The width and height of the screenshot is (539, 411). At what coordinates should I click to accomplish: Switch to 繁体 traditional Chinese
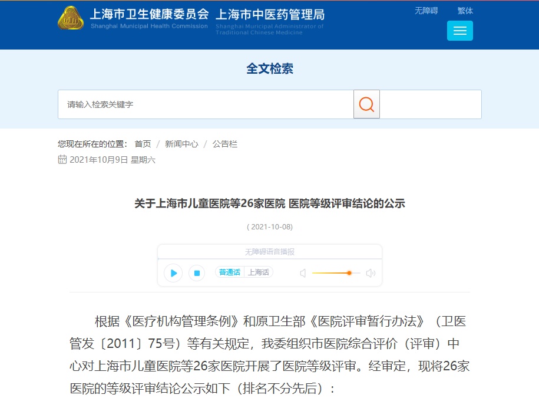coord(465,11)
